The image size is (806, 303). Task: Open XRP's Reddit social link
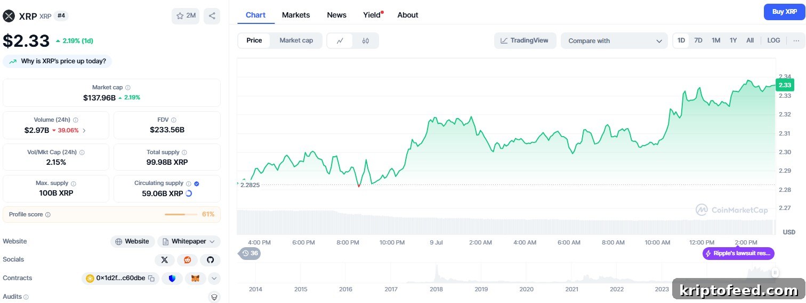(x=187, y=260)
